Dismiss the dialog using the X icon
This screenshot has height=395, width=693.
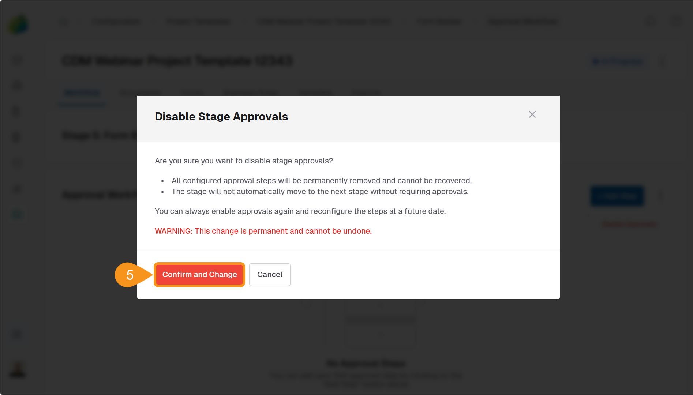click(532, 114)
